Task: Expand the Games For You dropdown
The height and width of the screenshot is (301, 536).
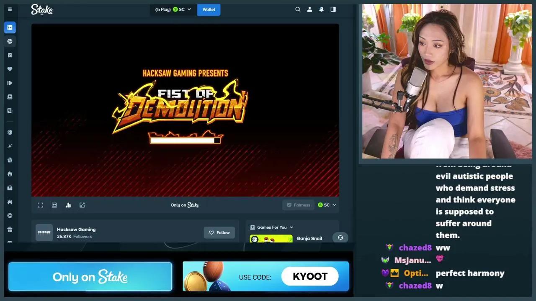Action: point(272,227)
